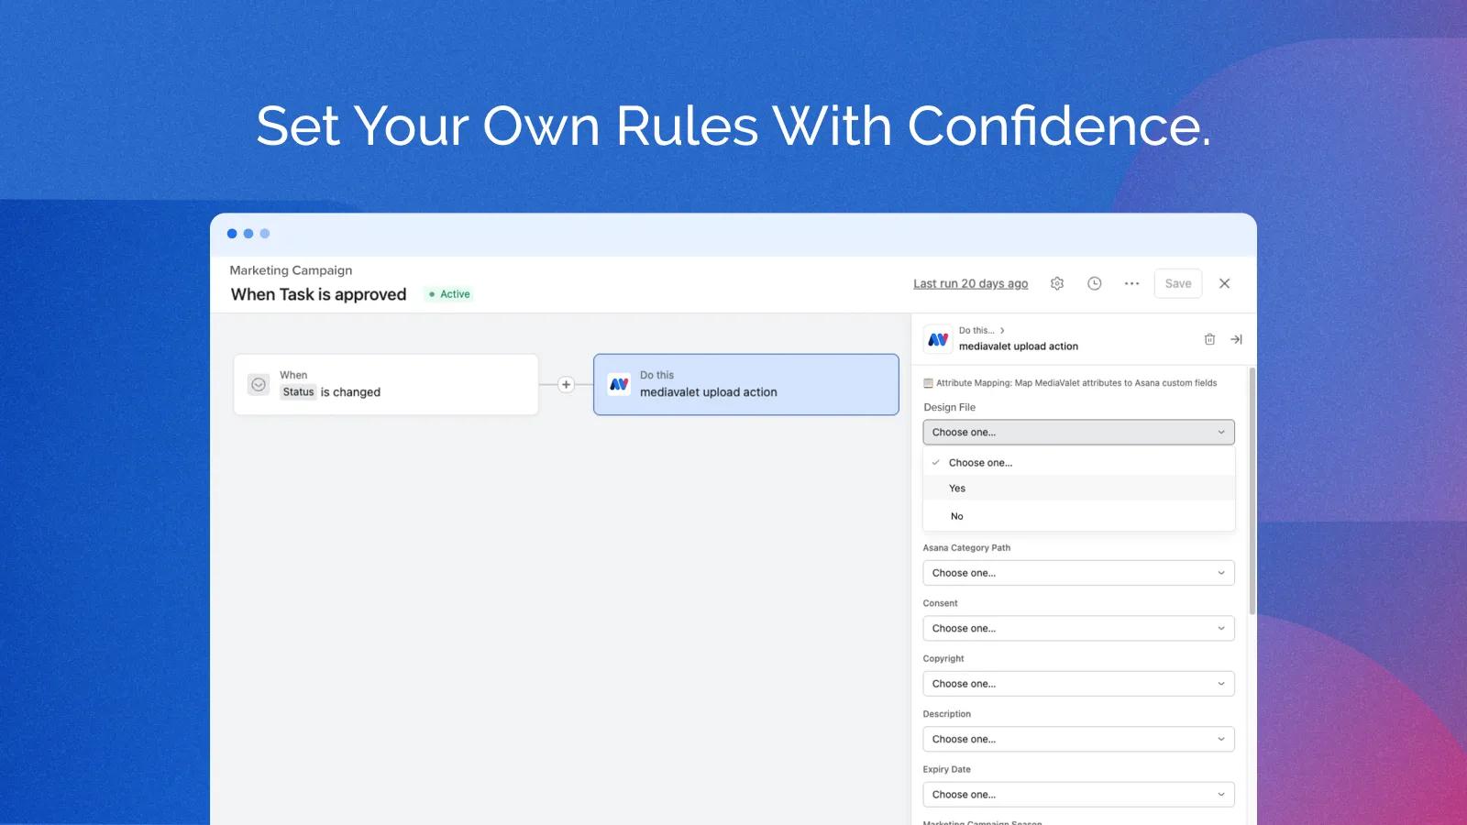Open the Consent dropdown
Screen dimensions: 1467x825
coord(1078,629)
